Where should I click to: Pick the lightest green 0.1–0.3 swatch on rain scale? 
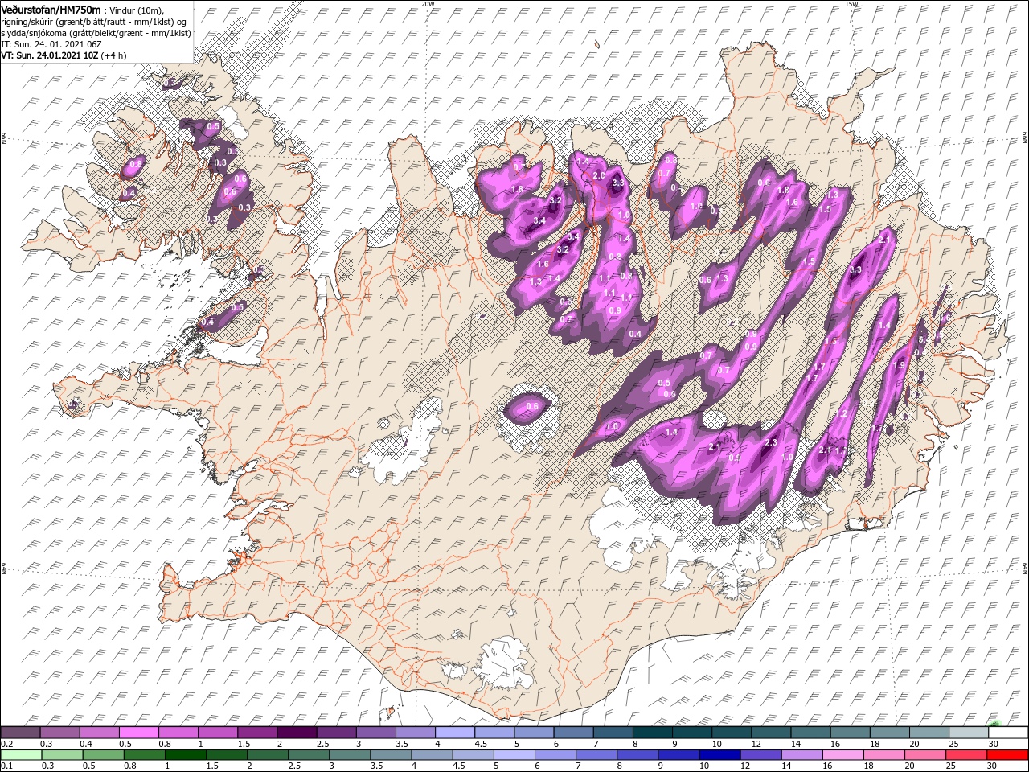21,755
